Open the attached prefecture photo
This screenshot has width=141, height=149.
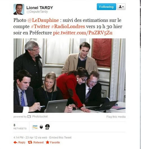click(69, 76)
